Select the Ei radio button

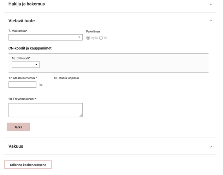[101, 38]
